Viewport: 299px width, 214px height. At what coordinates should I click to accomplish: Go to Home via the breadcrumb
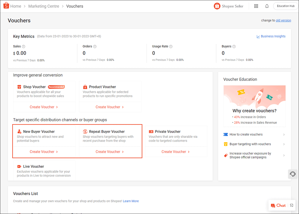[x=16, y=6]
